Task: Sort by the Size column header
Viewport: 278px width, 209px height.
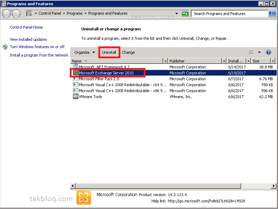Action: 261,61
